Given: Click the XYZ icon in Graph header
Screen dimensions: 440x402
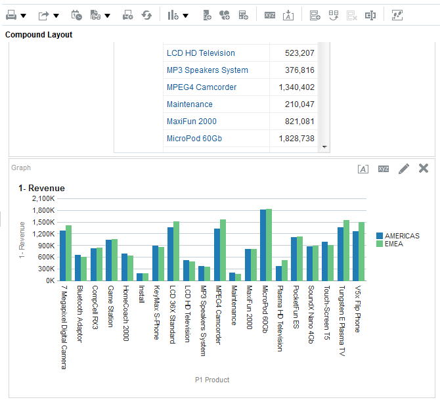Looking at the screenshot, I should click(384, 169).
